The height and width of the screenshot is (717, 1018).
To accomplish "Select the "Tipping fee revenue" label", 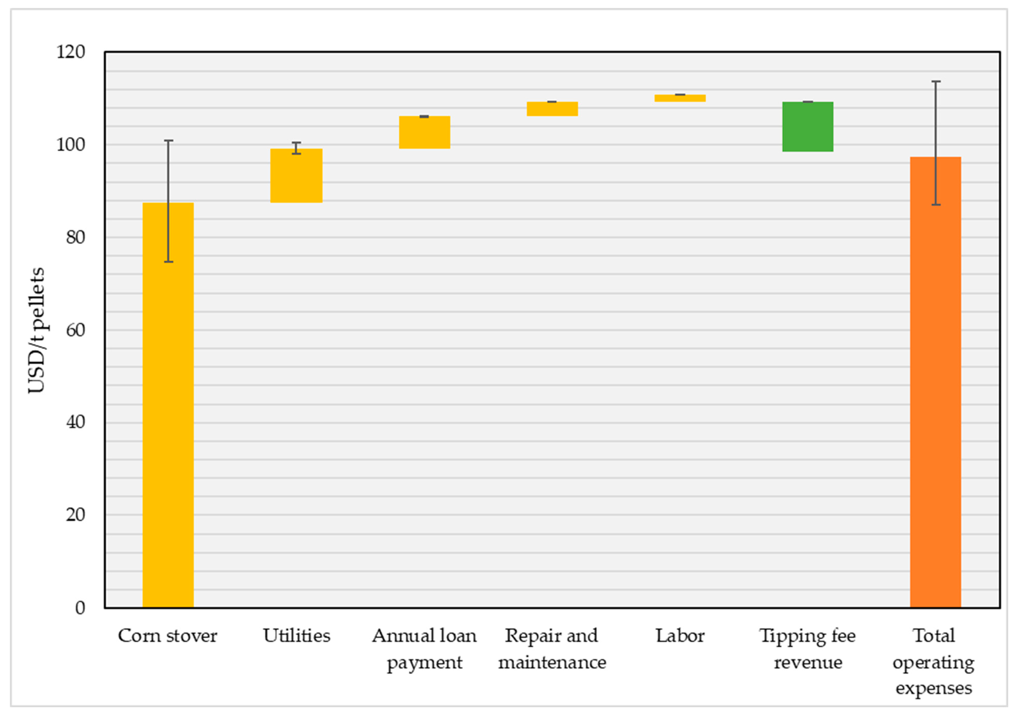I will (x=807, y=649).
